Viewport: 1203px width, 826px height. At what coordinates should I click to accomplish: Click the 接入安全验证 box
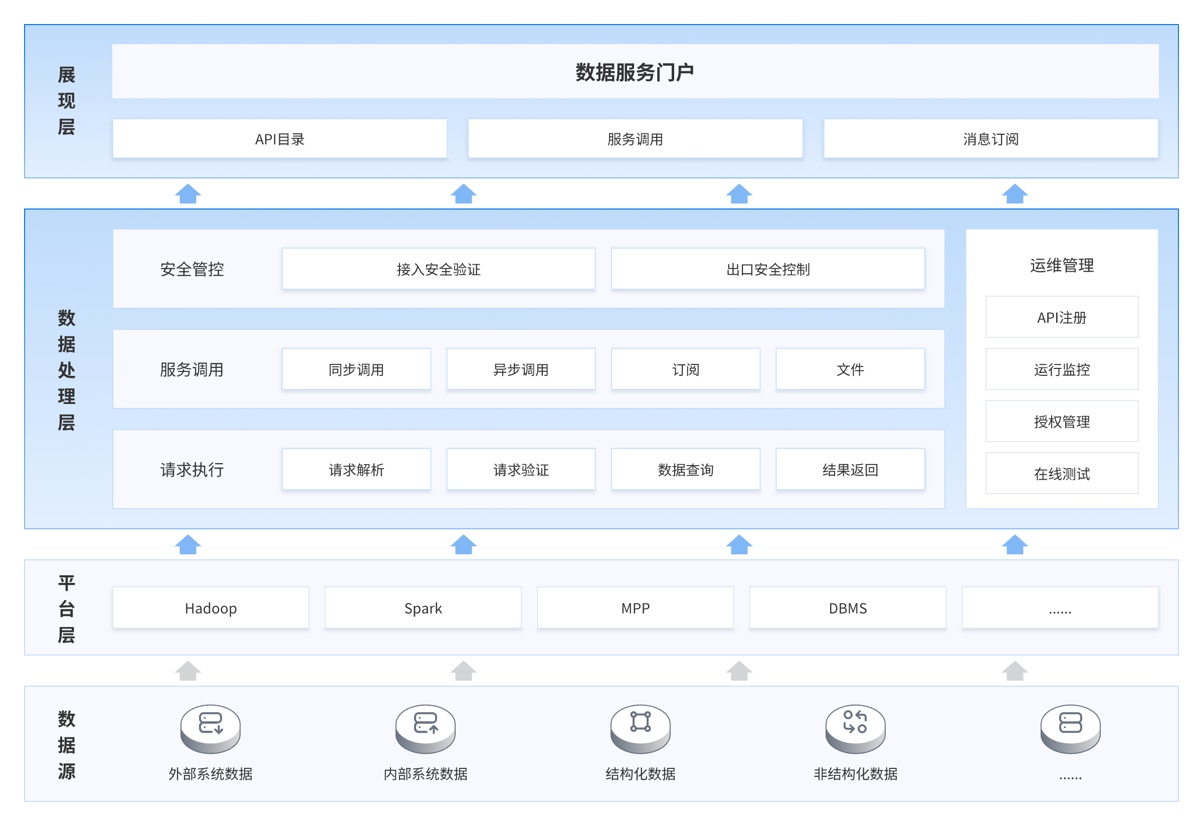click(x=439, y=269)
